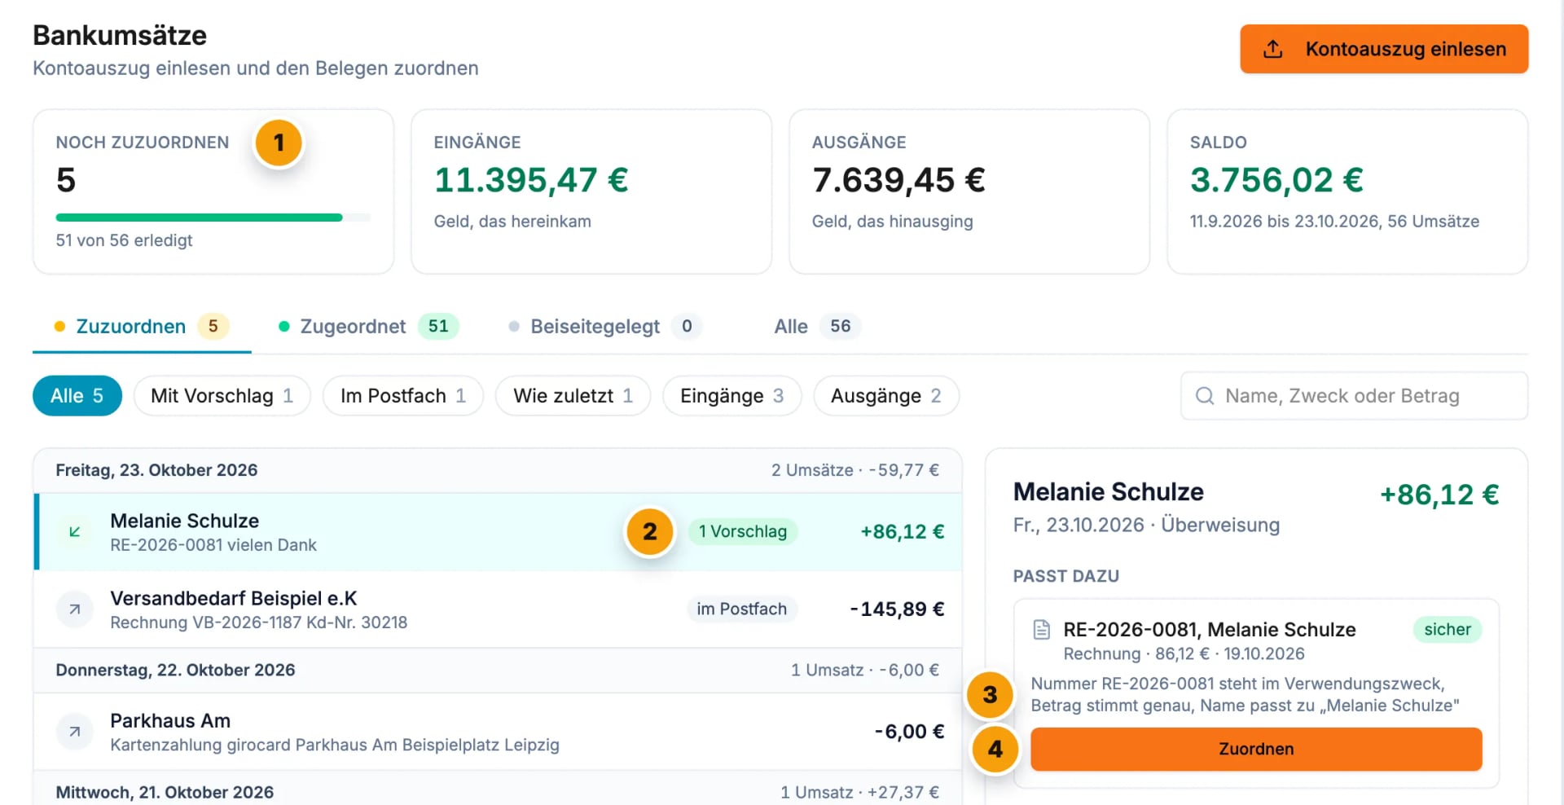
Task: Click the Noch zuzuordnen summary card
Action: pyautogui.click(x=213, y=191)
